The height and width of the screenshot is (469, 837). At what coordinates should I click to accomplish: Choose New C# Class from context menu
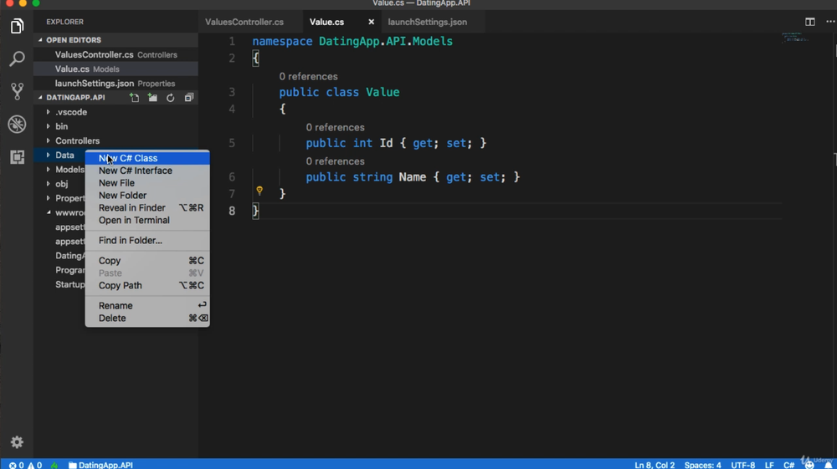coord(147,158)
